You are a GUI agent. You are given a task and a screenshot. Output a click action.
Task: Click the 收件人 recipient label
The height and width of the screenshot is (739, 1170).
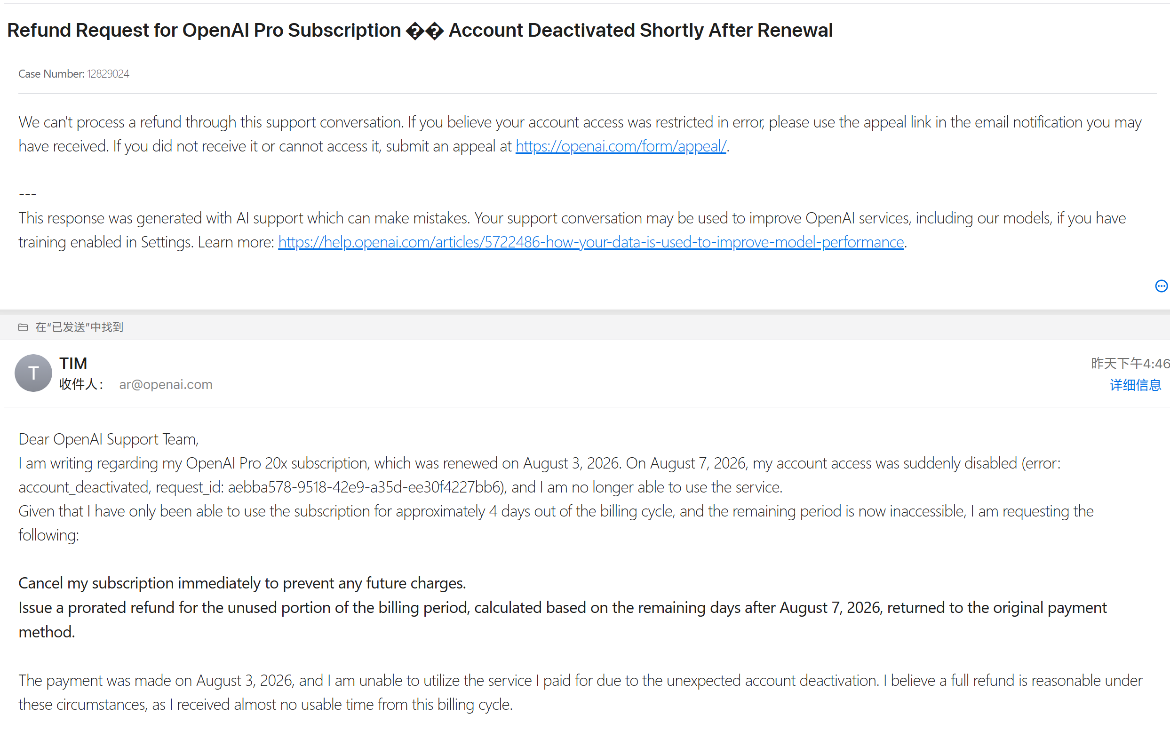point(81,384)
